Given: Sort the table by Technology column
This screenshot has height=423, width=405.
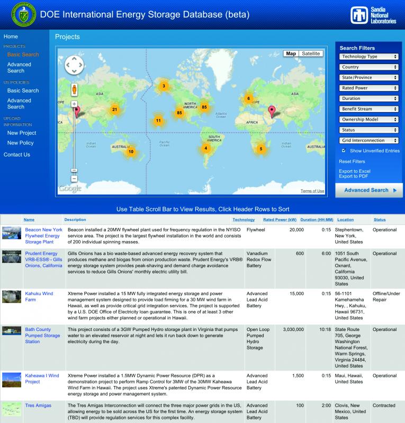Looking at the screenshot, I should pyautogui.click(x=244, y=220).
